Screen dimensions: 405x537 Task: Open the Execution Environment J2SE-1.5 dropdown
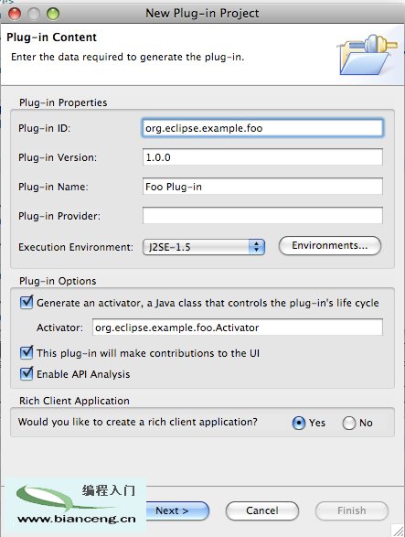(x=204, y=247)
